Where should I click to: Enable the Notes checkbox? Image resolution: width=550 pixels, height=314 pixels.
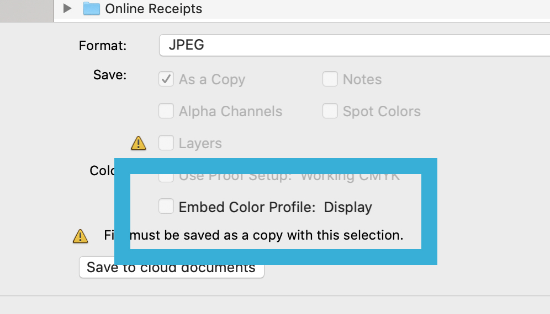pos(330,79)
